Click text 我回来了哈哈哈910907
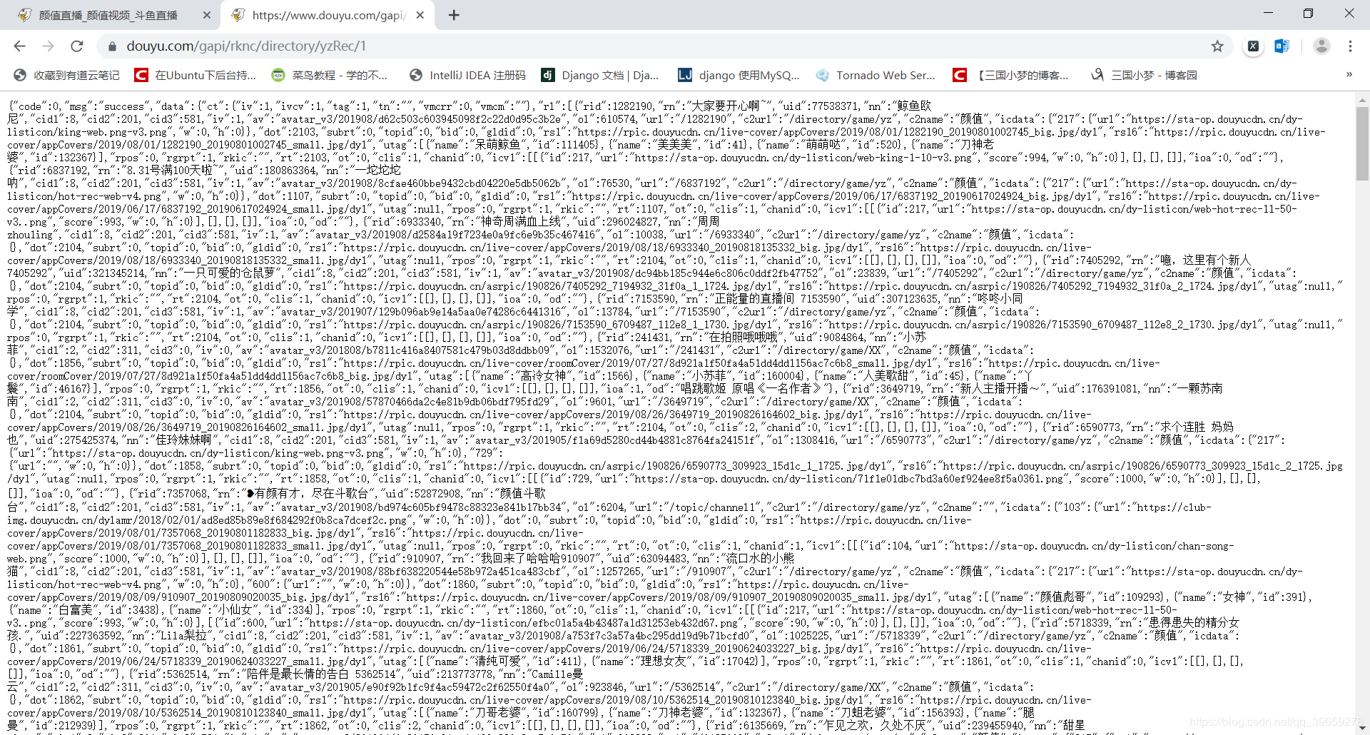The width and height of the screenshot is (1370, 735). 538,559
